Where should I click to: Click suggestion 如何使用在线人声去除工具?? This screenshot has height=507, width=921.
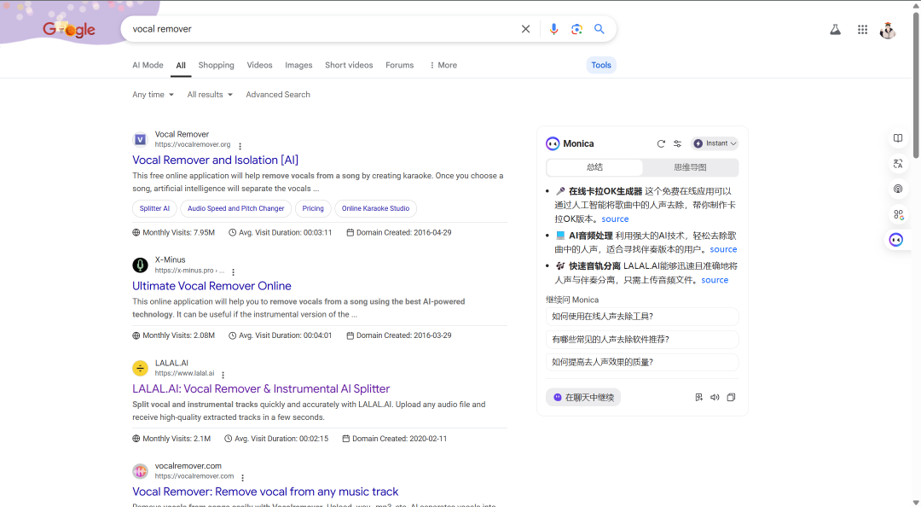[x=642, y=317]
